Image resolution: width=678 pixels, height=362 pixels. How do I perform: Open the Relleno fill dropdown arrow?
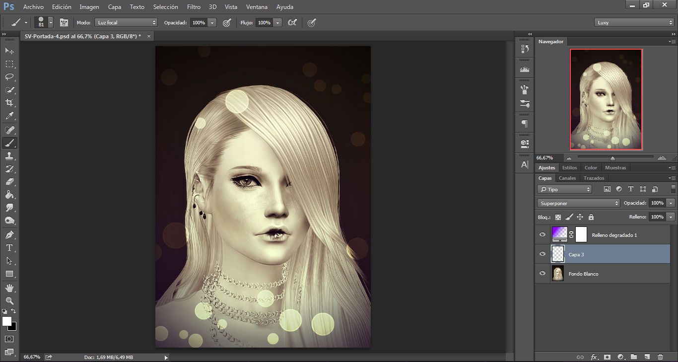click(671, 217)
